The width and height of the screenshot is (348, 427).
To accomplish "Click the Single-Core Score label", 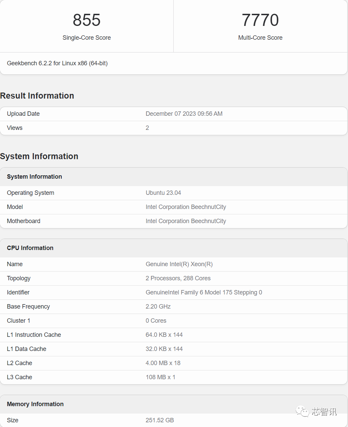I will 87,38.
